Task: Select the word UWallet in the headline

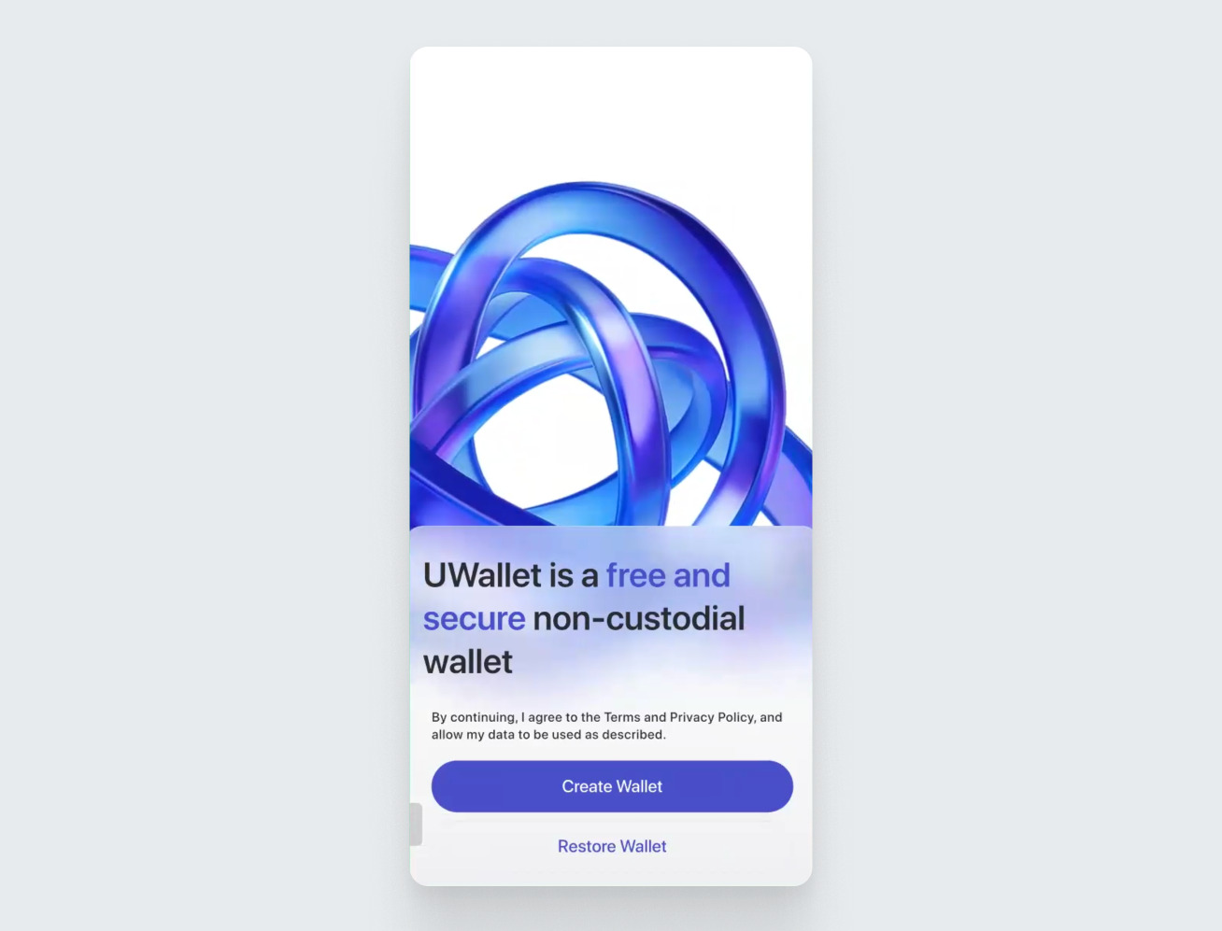Action: pyautogui.click(x=482, y=575)
